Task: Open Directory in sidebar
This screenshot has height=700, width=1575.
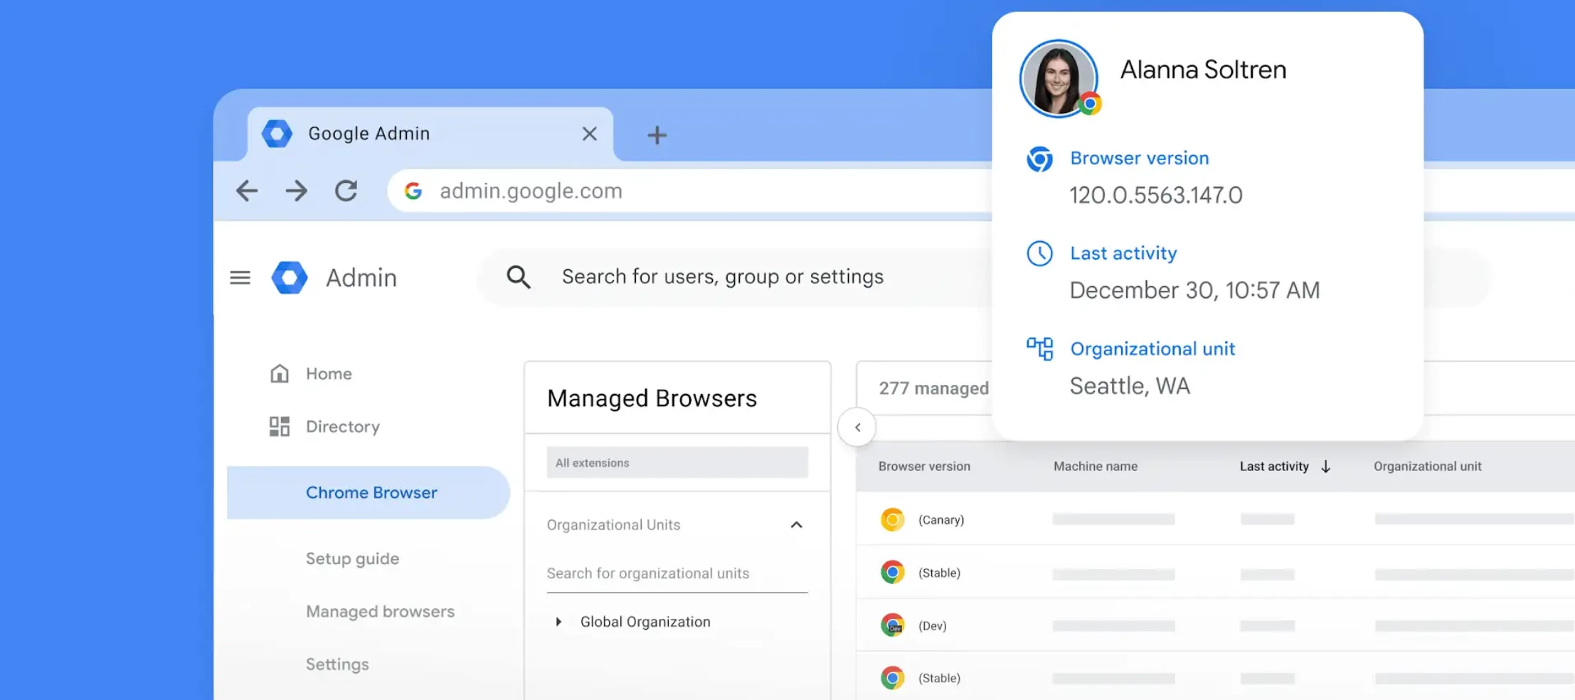Action: (343, 426)
